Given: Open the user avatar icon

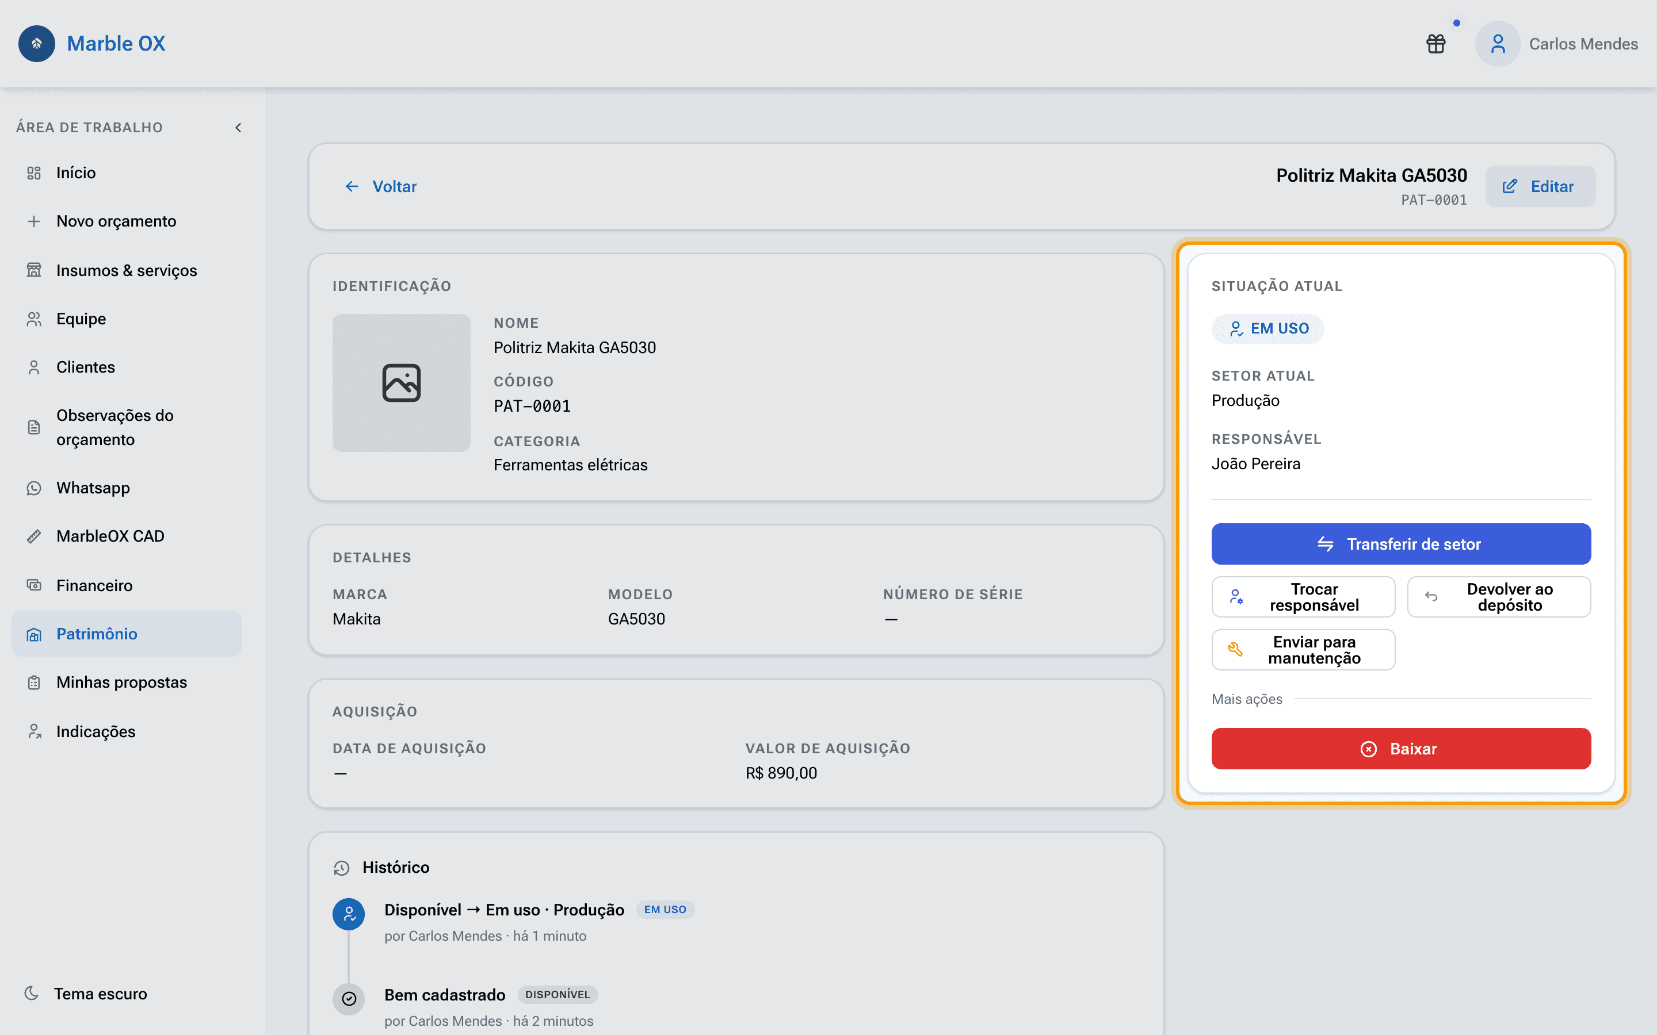Looking at the screenshot, I should (x=1498, y=44).
